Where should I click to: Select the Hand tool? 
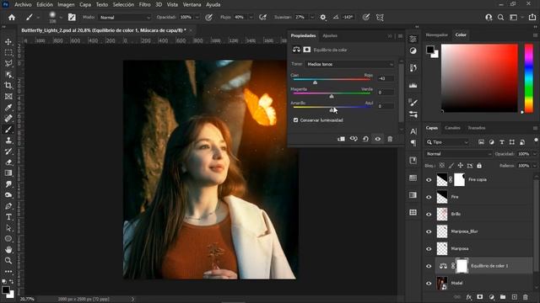pyautogui.click(x=8, y=250)
